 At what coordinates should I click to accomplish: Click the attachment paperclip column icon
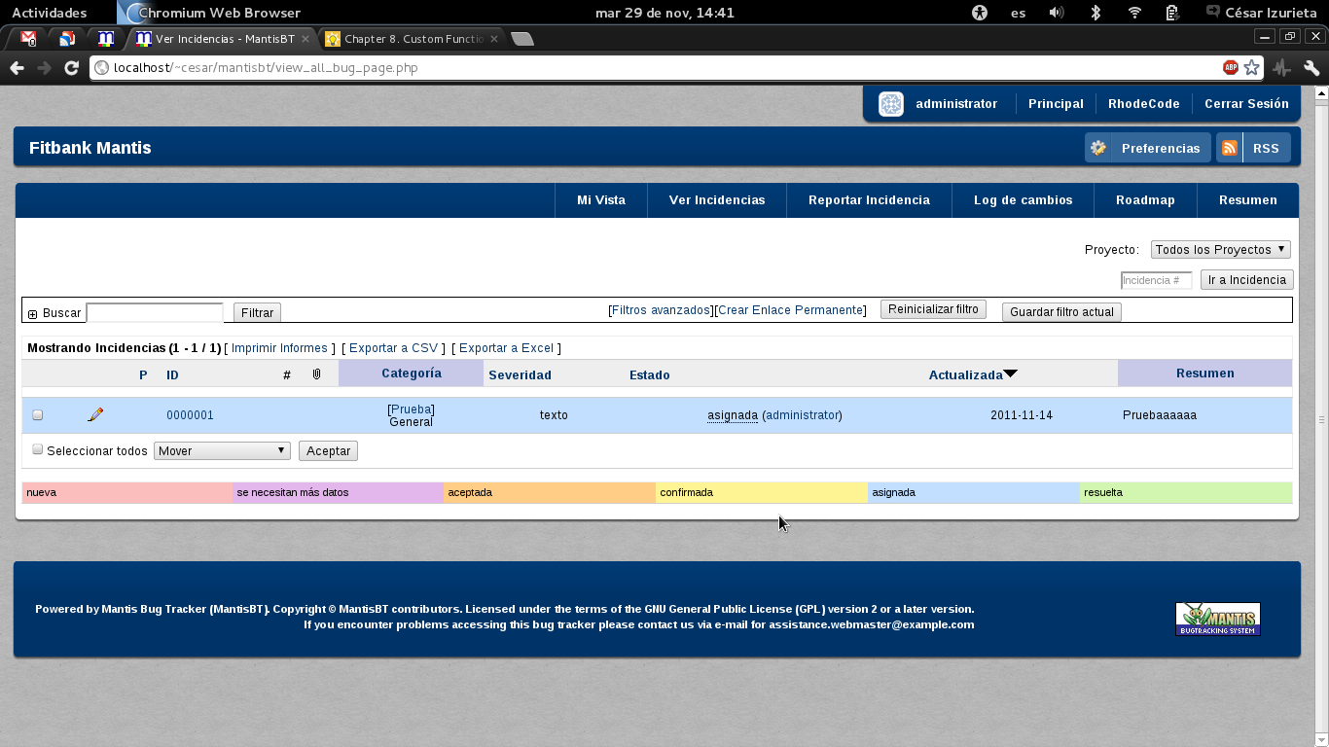coord(316,374)
